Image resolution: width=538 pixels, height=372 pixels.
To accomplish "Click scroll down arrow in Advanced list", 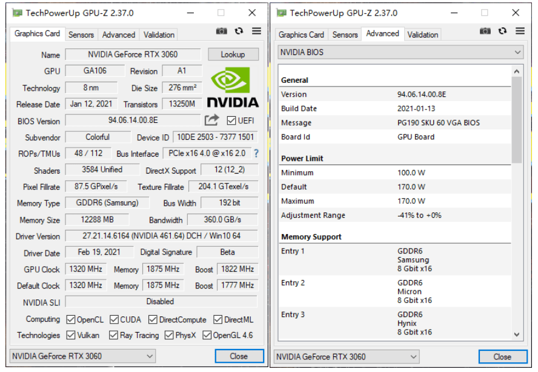I will click(517, 334).
